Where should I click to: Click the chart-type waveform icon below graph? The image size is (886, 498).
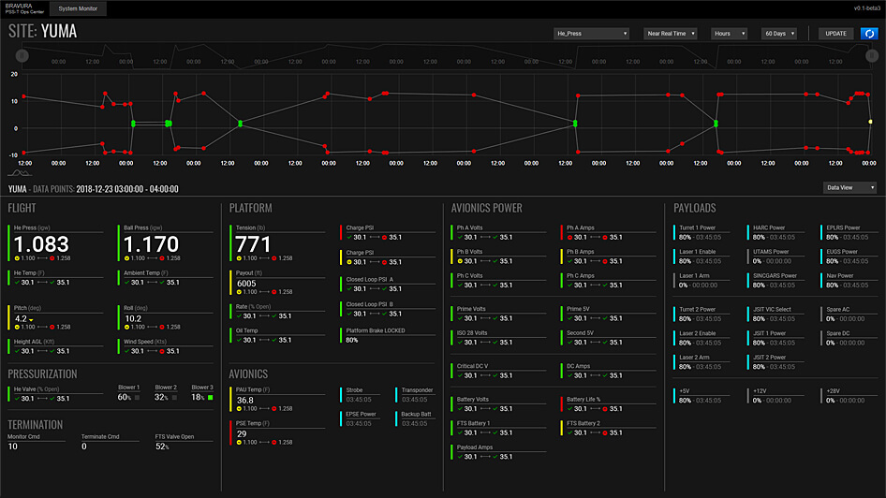20,173
